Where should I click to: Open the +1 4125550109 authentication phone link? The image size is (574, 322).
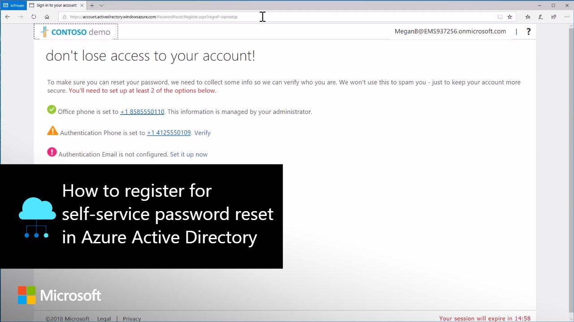click(169, 133)
